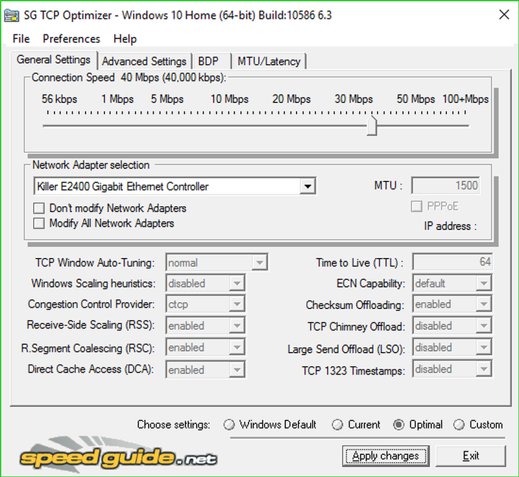
Task: Click the 56 kbps scale label
Action: pos(59,99)
